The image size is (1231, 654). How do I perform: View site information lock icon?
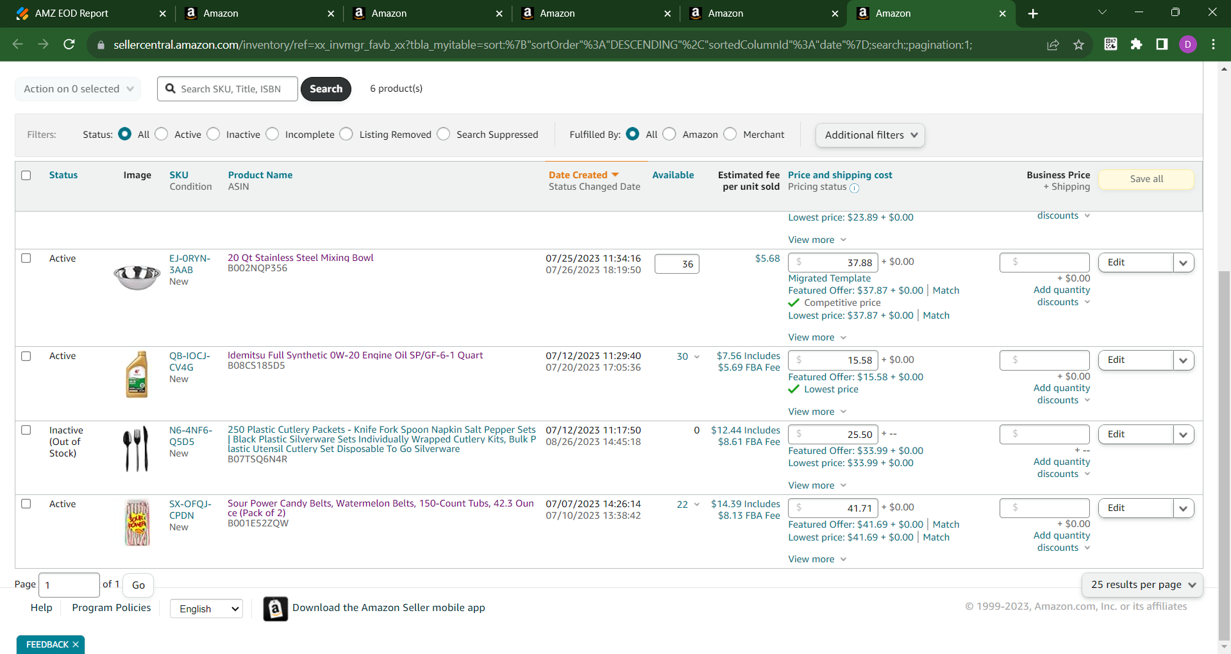click(100, 45)
